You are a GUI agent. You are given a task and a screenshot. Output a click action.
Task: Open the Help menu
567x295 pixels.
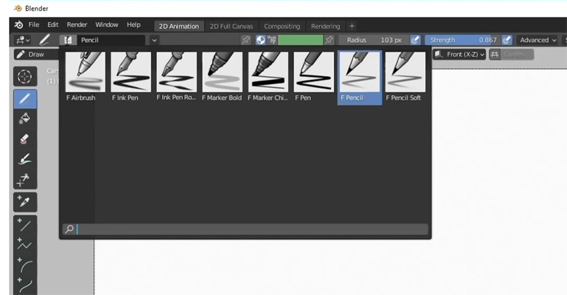tap(133, 25)
